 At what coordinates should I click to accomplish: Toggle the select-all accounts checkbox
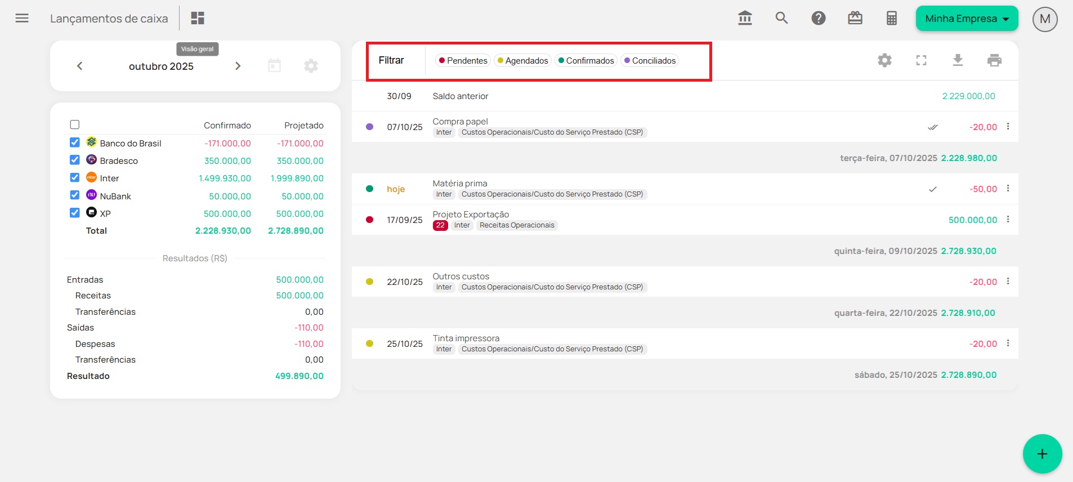pyautogui.click(x=75, y=124)
